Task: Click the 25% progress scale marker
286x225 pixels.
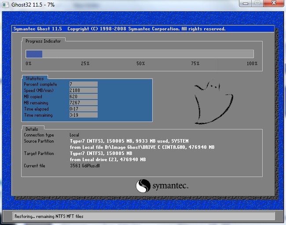Action: [x=85, y=63]
